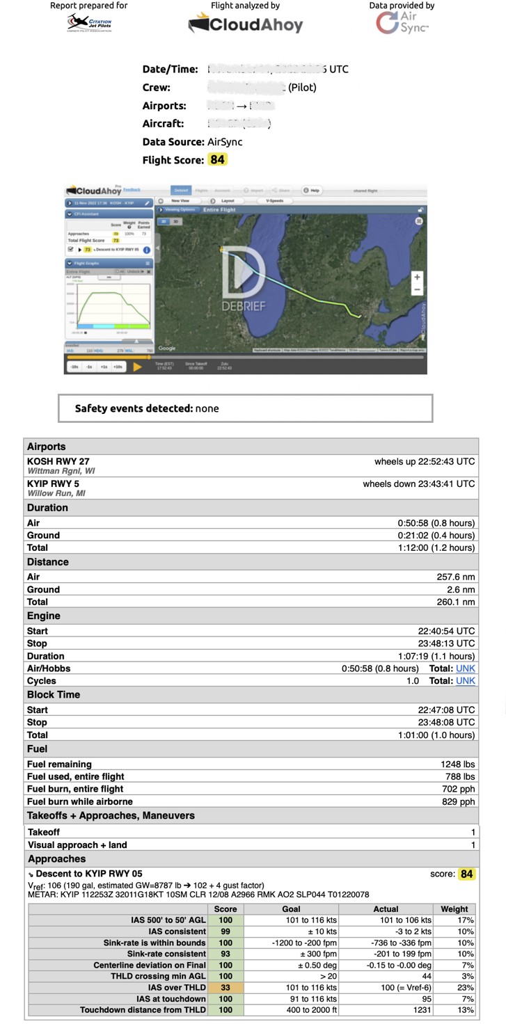Click the orange play button in timeline
This screenshot has height=1033, width=506.
(138, 367)
